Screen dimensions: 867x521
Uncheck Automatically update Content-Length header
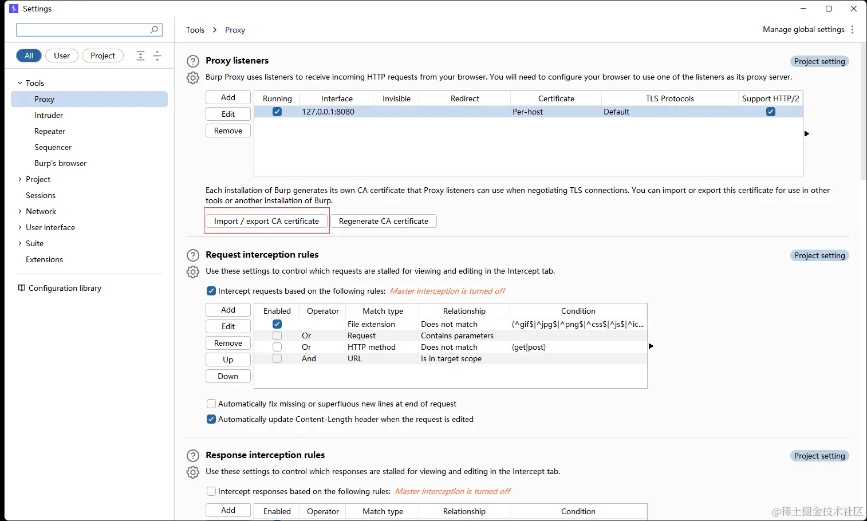tap(211, 419)
